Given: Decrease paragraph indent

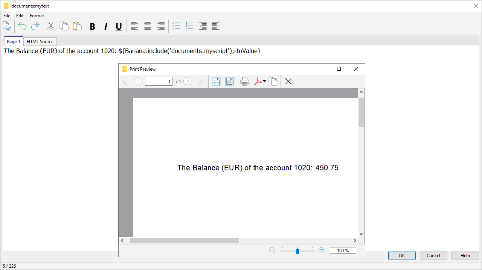Looking at the screenshot, I should point(216,26).
